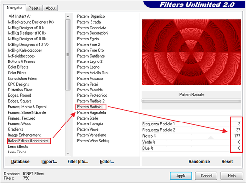Select &<BKg Designer sf10 II> category
Viewport: 246px width, 183px height.
(x=27, y=33)
